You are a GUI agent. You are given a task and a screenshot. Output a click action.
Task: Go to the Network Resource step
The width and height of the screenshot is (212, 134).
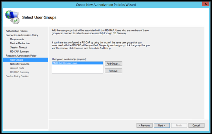pos(20,64)
